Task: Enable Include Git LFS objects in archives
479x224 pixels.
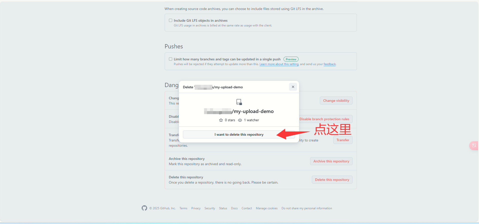Action: (170, 20)
